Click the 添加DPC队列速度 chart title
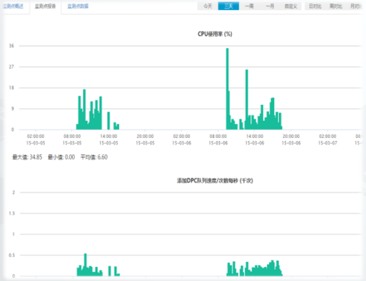This screenshot has height=281, width=366. [215, 181]
